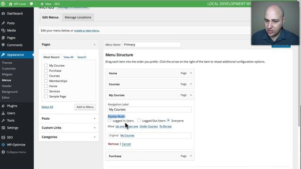
Task: Click the Navigation Label input field
Action: (150, 109)
